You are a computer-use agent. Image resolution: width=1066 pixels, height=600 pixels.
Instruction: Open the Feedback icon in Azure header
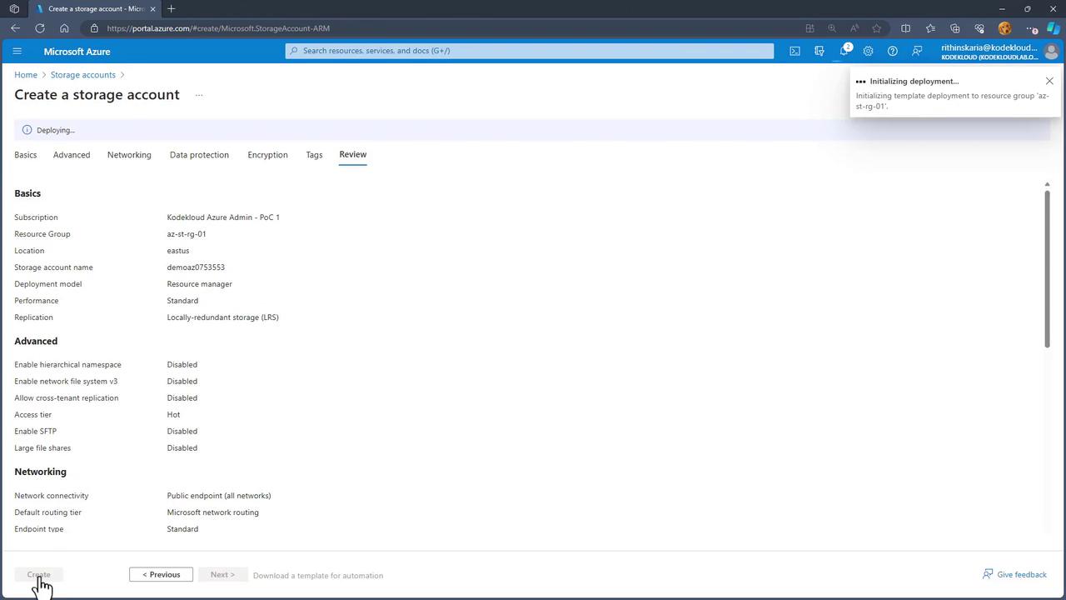[917, 51]
